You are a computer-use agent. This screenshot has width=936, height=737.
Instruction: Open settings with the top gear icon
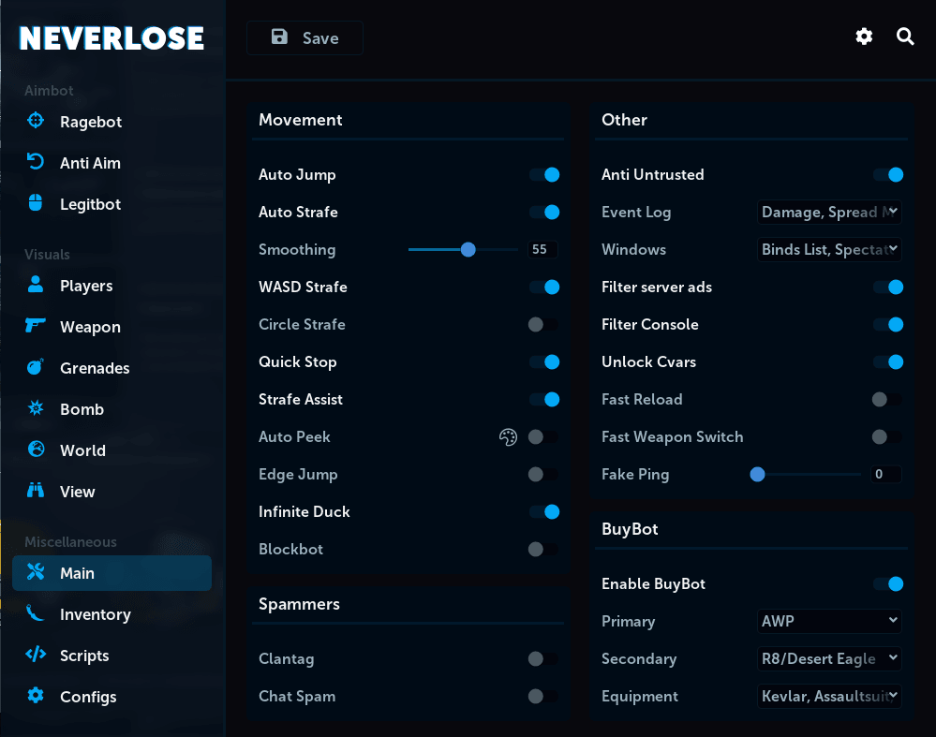pyautogui.click(x=864, y=37)
